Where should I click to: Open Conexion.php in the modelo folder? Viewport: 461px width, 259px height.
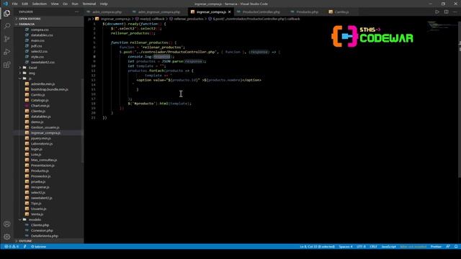(42, 230)
